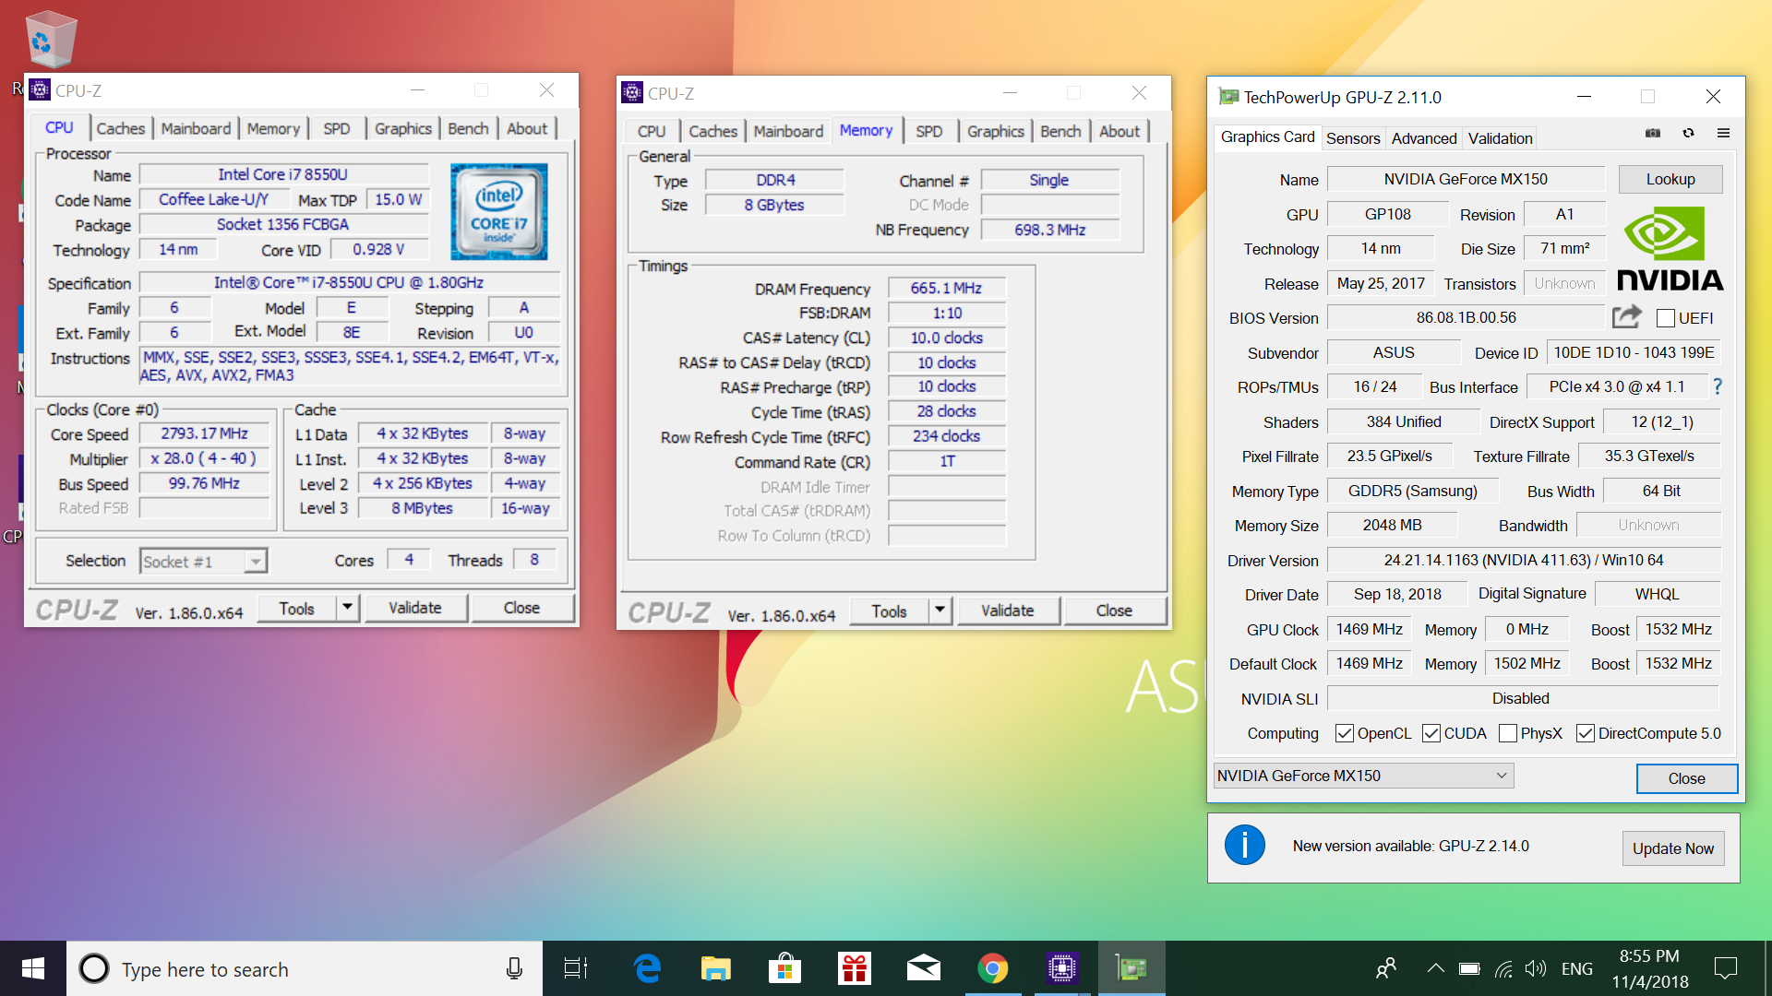Click the GPU-Z screenshot camera icon
1772x996 pixels.
1653,134
